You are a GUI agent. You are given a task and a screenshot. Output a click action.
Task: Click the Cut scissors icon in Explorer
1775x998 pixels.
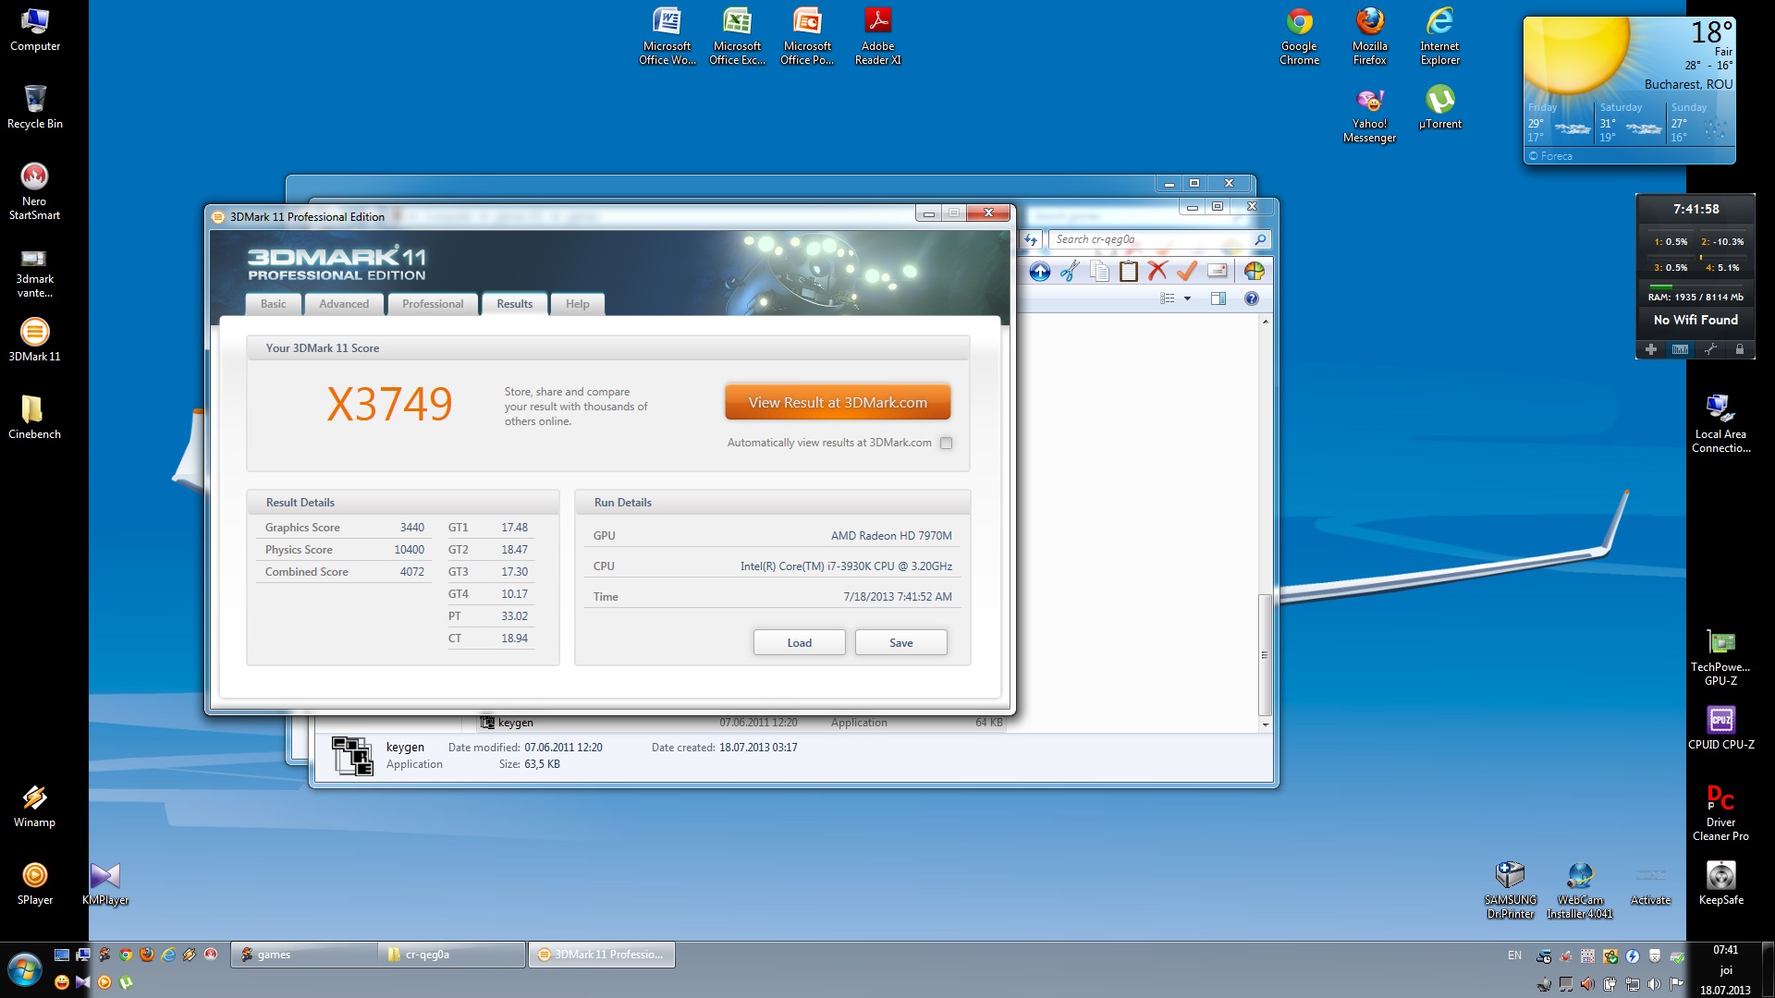[x=1070, y=272]
